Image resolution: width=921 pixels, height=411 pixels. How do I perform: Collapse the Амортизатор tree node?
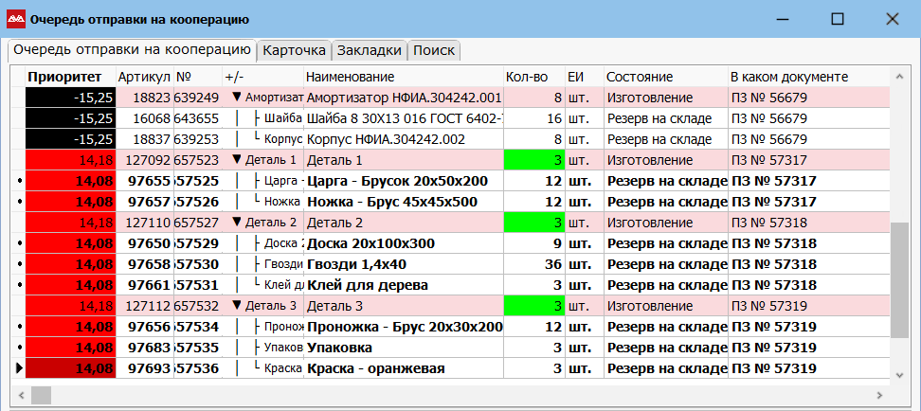(x=237, y=98)
